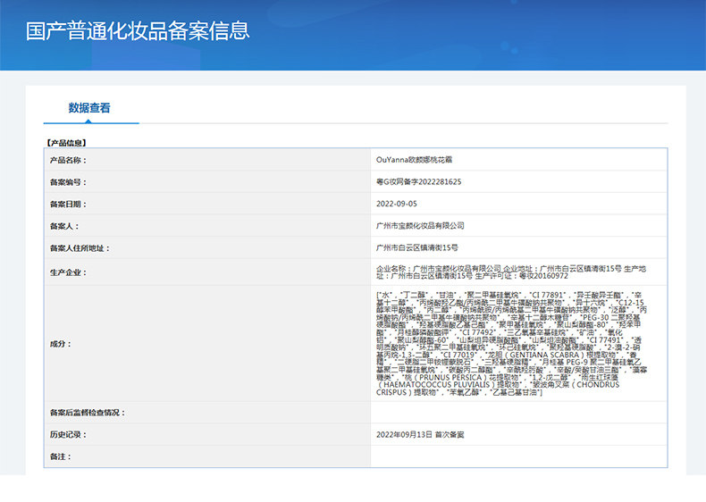Screen dimensions: 706x502
Task: Select the 【产品信息】 section heading
Action: pyautogui.click(x=66, y=142)
